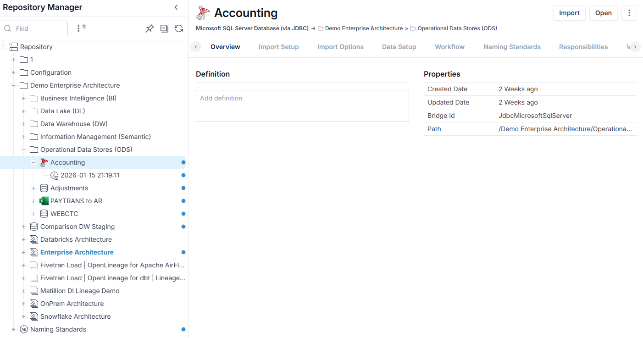This screenshot has height=338, width=643.
Task: Expand the Business Intelligence (BI) folder
Action: click(23, 98)
